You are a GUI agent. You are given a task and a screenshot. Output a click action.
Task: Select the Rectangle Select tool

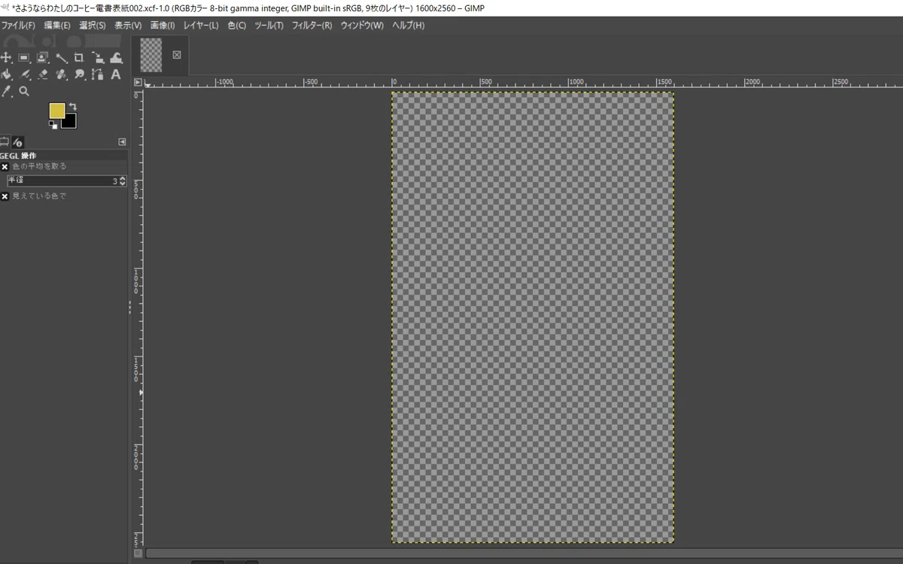[24, 57]
